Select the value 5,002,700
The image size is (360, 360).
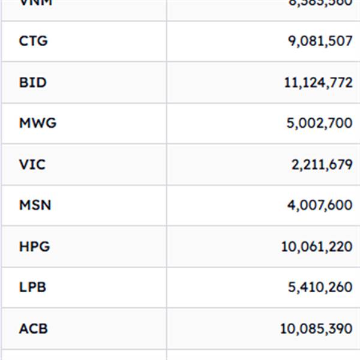pyautogui.click(x=320, y=123)
